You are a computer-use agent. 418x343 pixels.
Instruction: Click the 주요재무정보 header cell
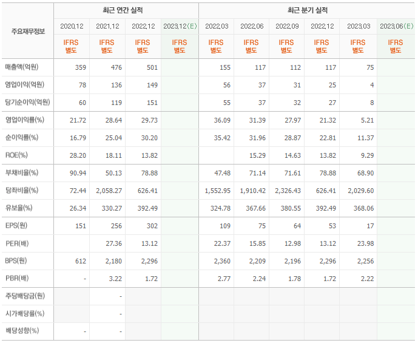click(28, 32)
